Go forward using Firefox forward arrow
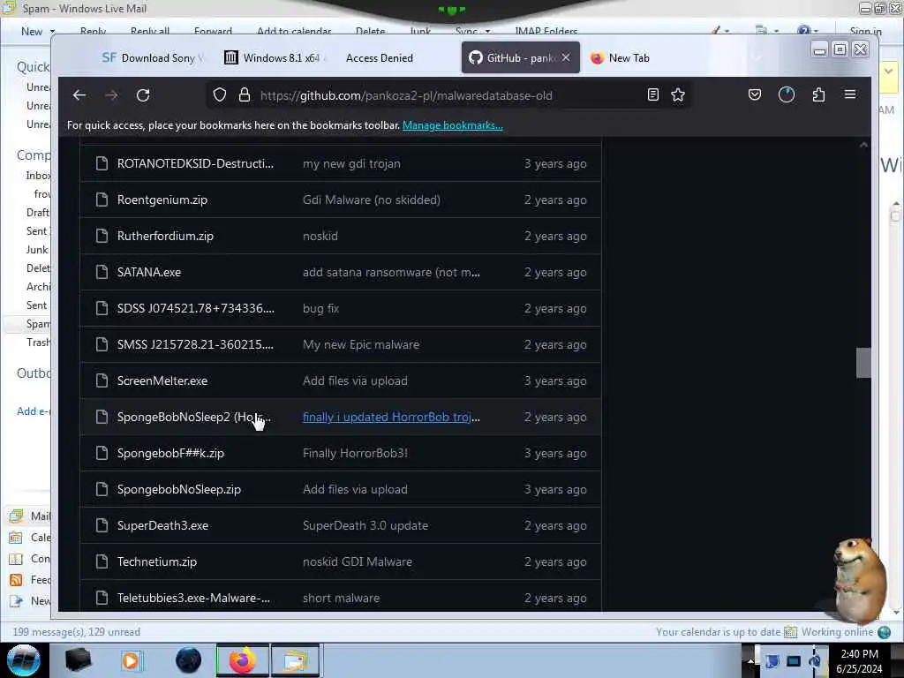The image size is (904, 678). pyautogui.click(x=111, y=95)
